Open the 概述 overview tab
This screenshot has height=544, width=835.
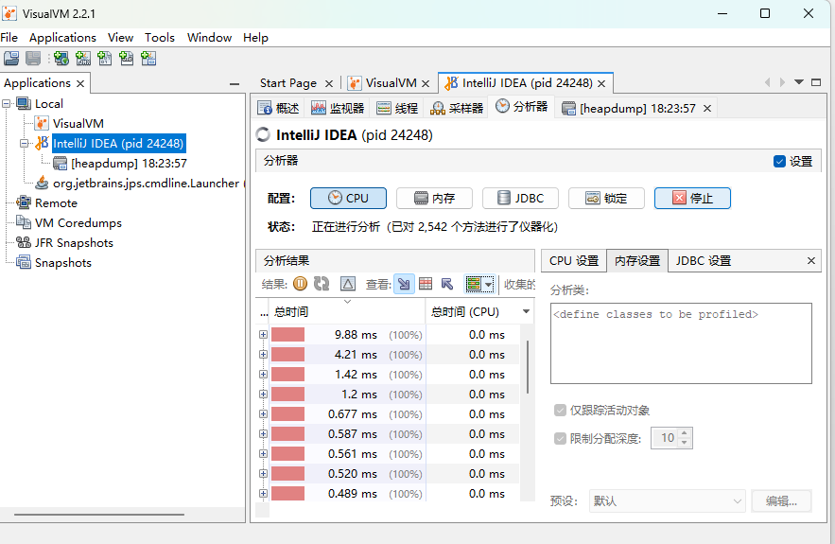279,108
